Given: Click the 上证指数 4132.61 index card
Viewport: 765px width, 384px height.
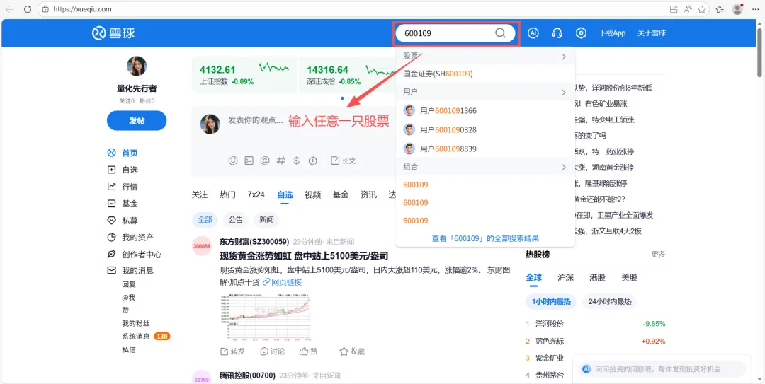Looking at the screenshot, I should click(x=244, y=74).
